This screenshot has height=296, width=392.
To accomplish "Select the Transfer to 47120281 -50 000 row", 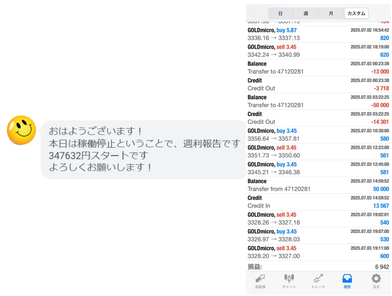I will [x=318, y=101].
